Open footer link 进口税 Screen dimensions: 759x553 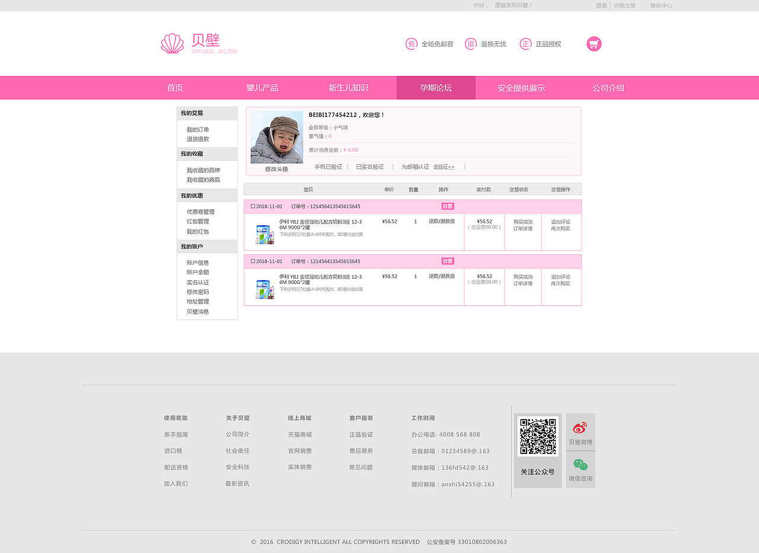click(x=173, y=451)
